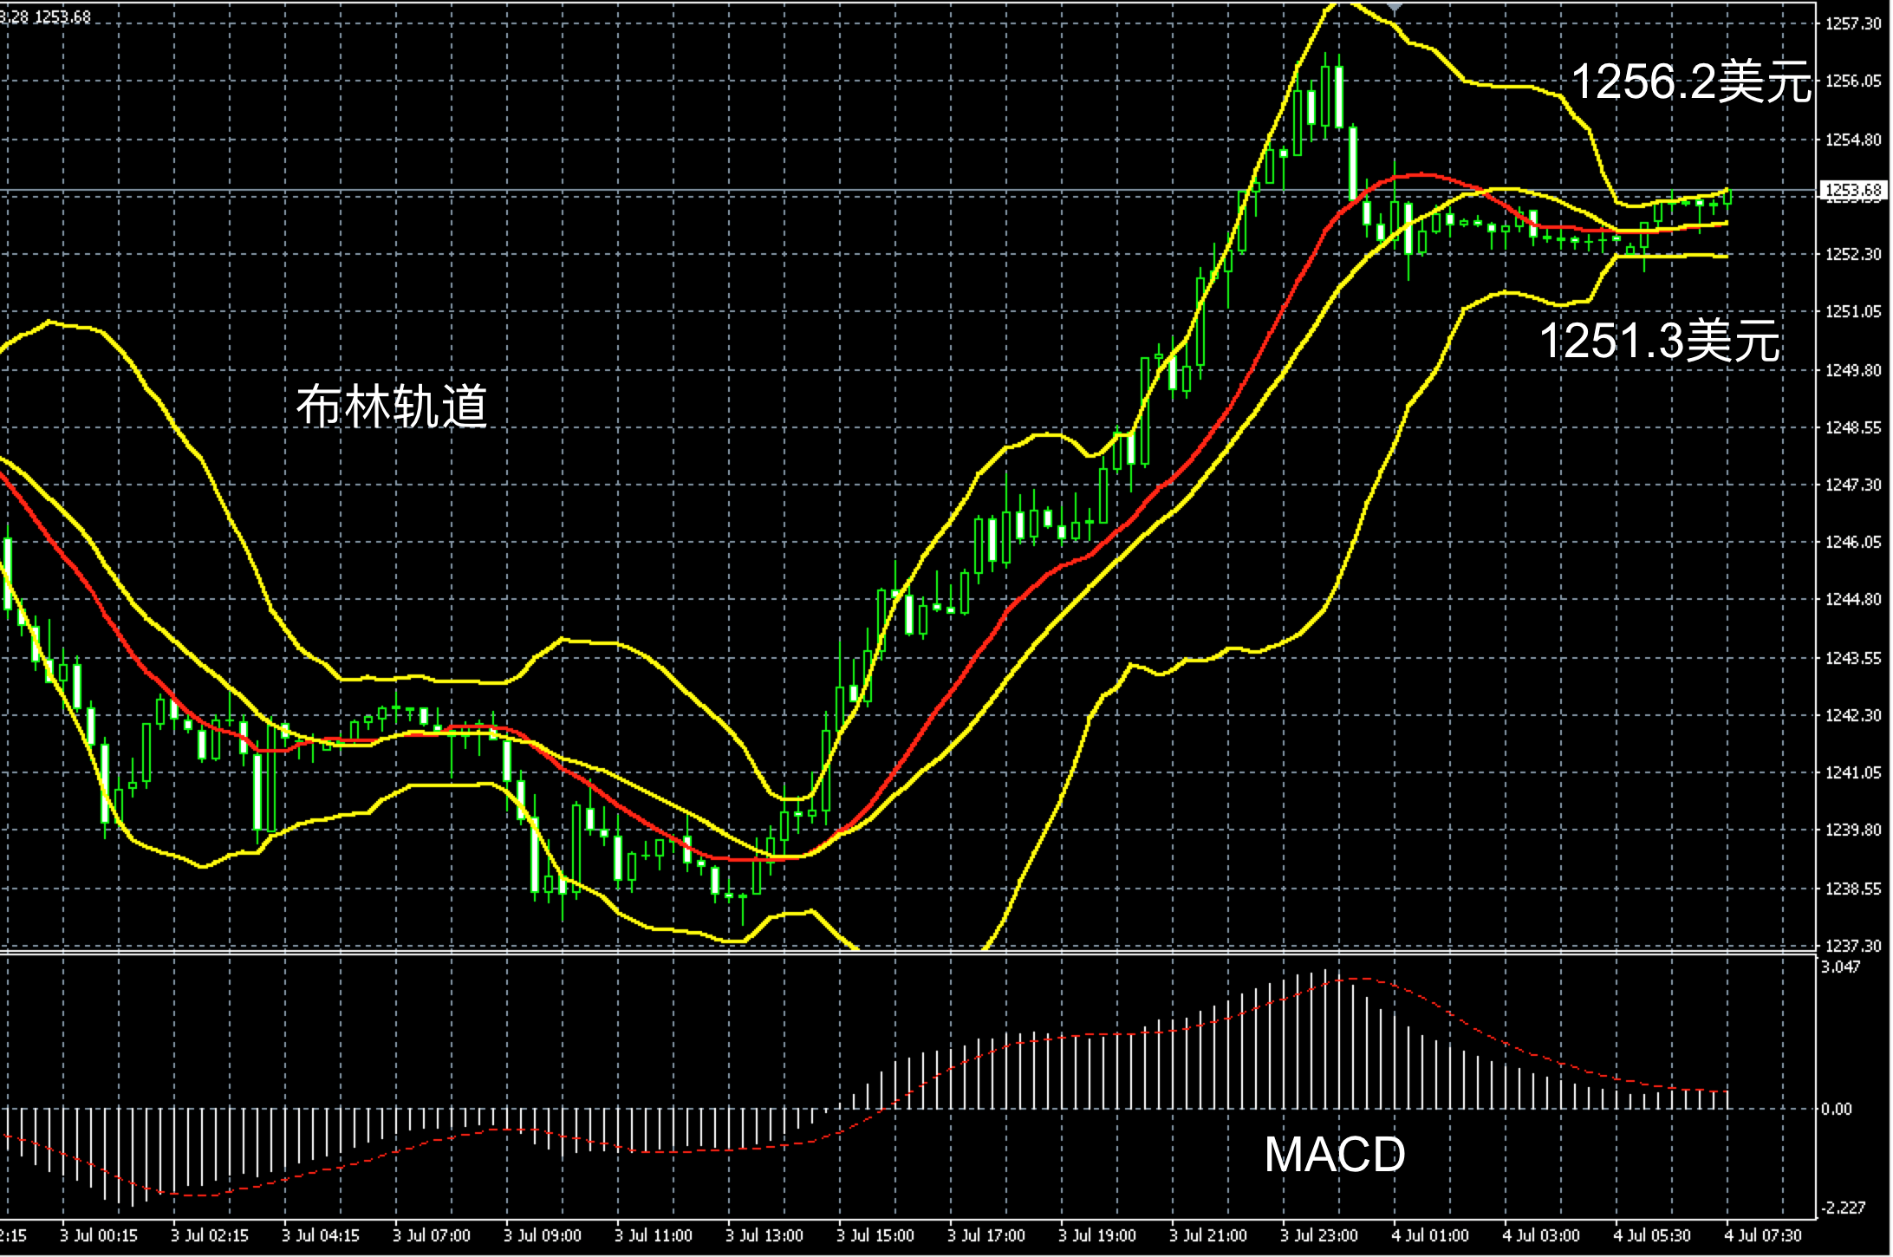Select the 1251.3美元 support label

[x=1659, y=341]
